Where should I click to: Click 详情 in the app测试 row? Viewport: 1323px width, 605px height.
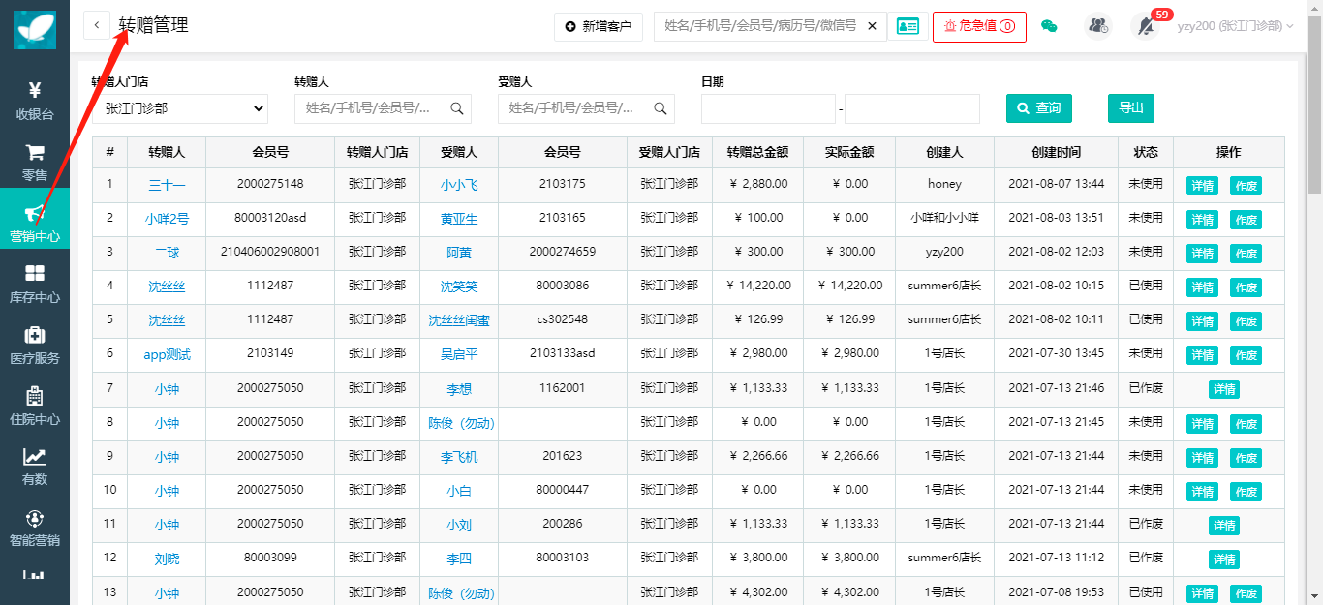pyautogui.click(x=1202, y=355)
